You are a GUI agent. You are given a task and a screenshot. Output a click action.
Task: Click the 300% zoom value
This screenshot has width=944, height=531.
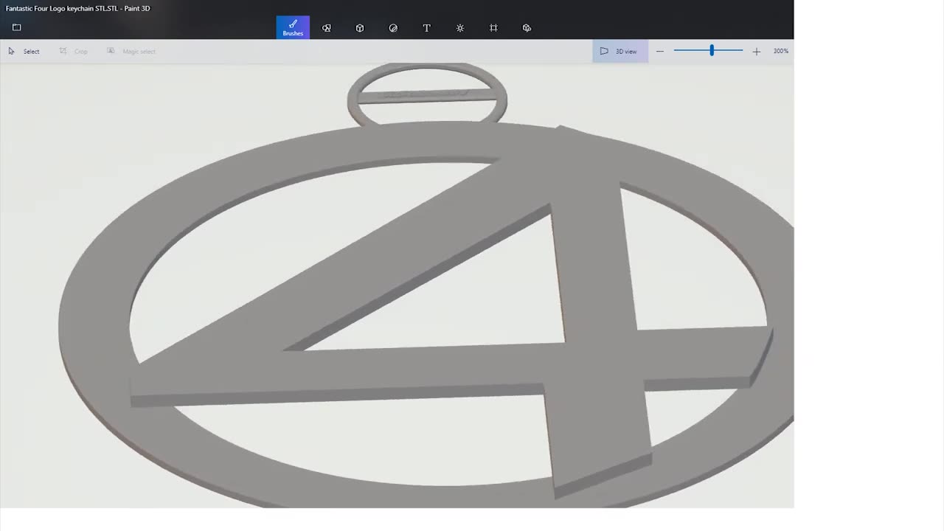click(780, 51)
